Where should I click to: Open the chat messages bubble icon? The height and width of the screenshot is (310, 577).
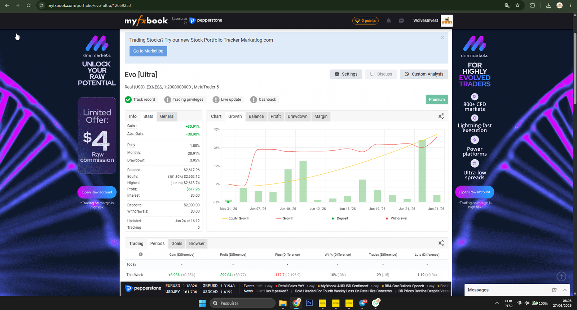[401, 21]
